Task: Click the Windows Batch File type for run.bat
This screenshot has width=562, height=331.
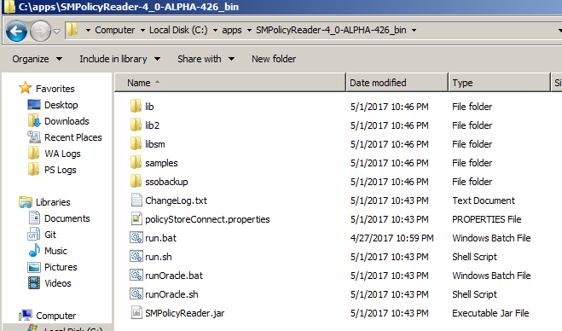Action: coord(491,238)
